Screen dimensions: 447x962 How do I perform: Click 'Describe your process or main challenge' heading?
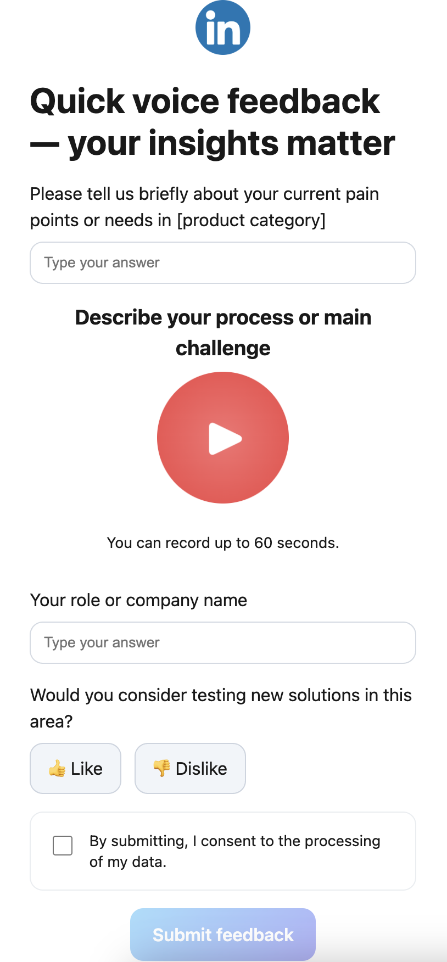click(223, 332)
